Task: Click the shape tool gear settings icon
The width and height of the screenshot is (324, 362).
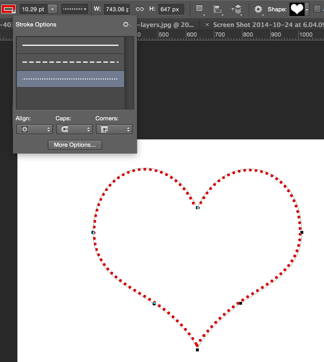Action: 258,9
